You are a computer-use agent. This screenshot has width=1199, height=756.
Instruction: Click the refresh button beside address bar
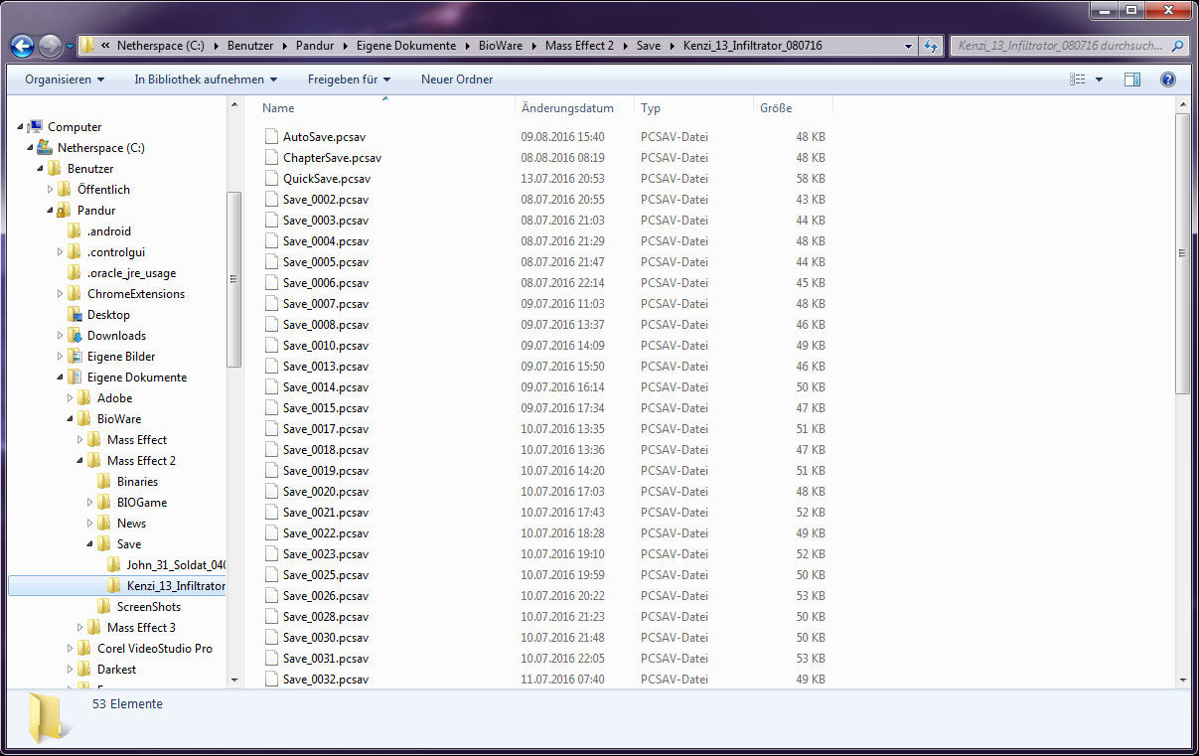pyautogui.click(x=931, y=46)
